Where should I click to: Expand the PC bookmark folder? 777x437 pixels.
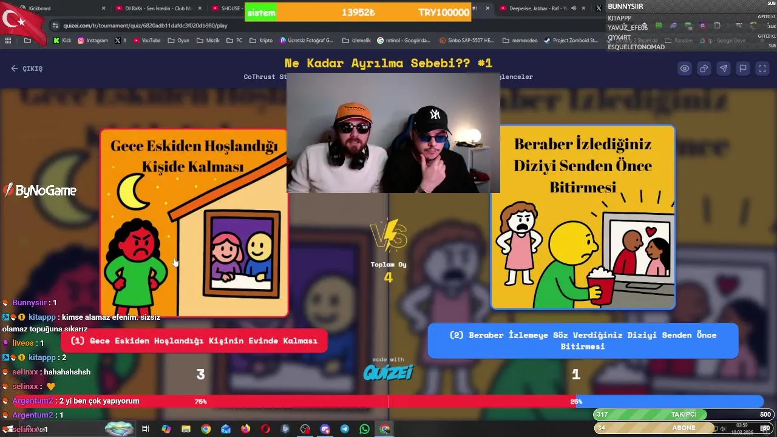point(234,41)
